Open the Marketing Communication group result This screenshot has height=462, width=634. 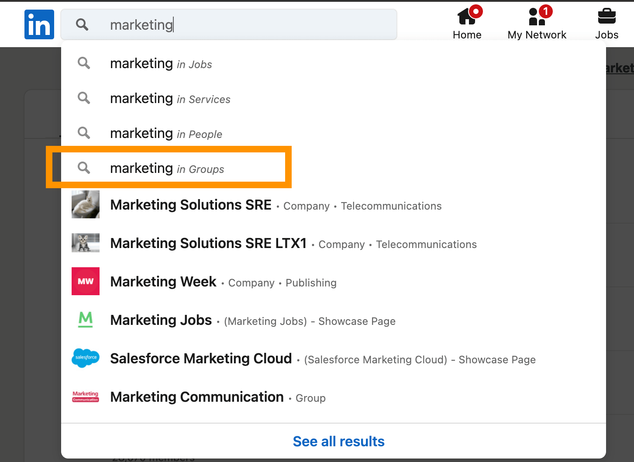pyautogui.click(x=197, y=397)
